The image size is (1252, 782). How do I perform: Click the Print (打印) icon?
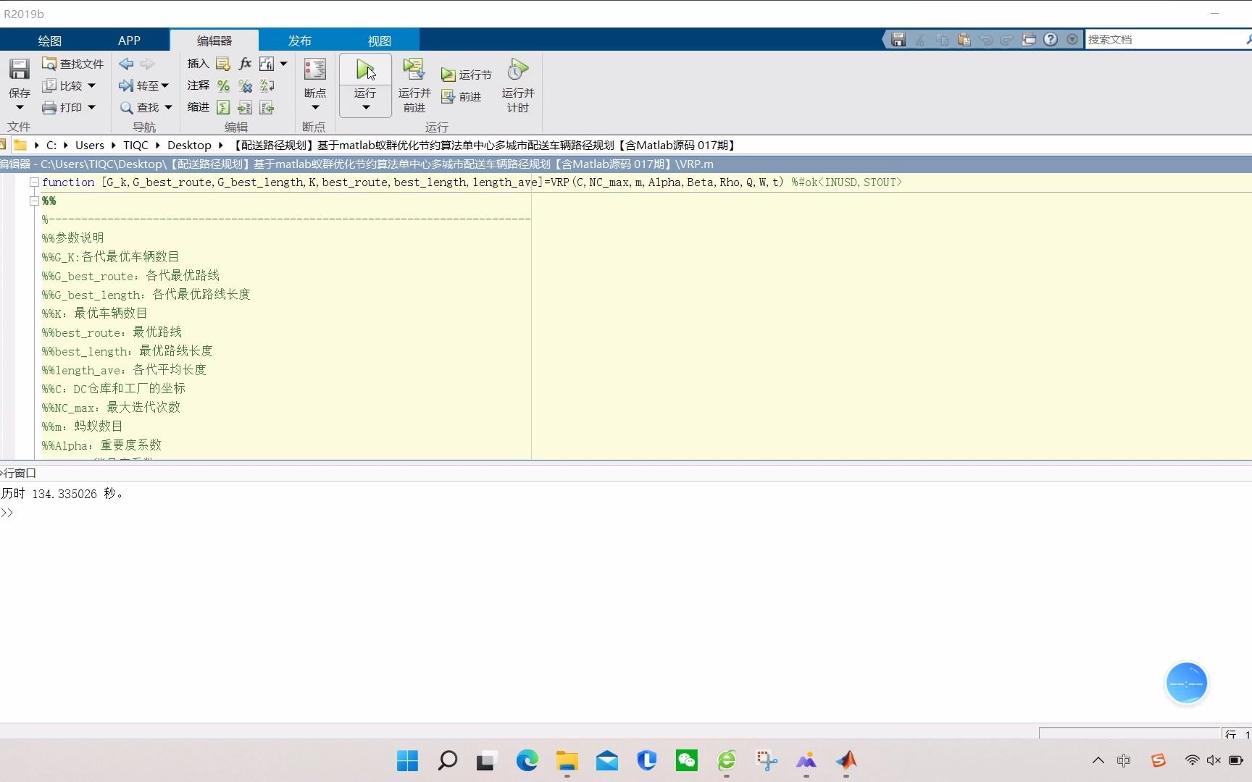click(49, 107)
